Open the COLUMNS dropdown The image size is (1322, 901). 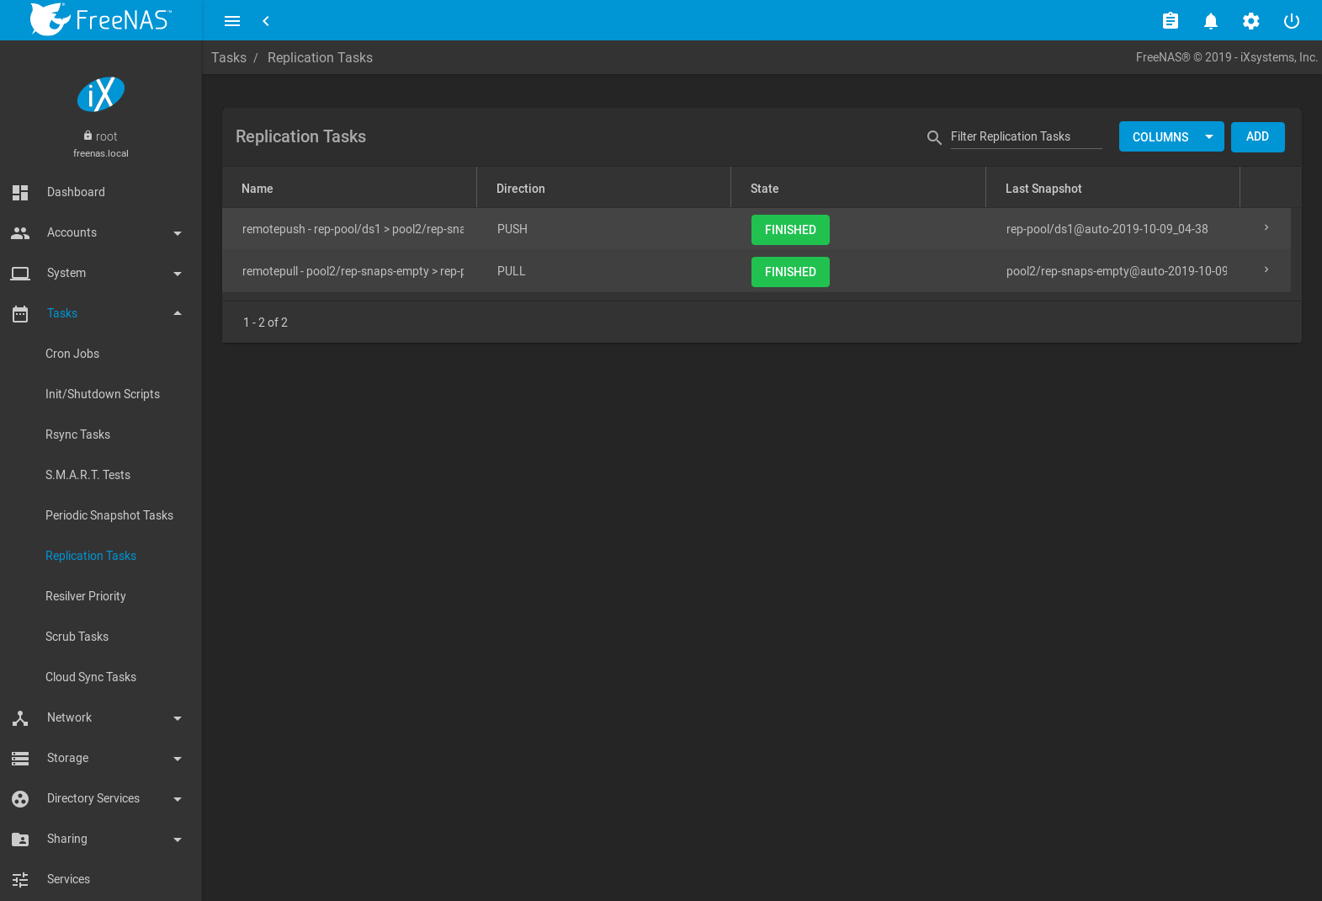(x=1171, y=137)
